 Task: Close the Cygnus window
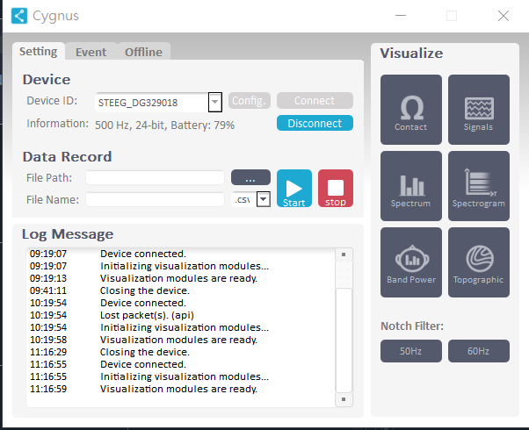(x=504, y=16)
